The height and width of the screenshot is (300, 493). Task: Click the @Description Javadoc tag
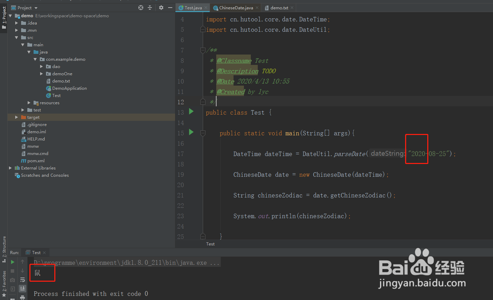237,71
